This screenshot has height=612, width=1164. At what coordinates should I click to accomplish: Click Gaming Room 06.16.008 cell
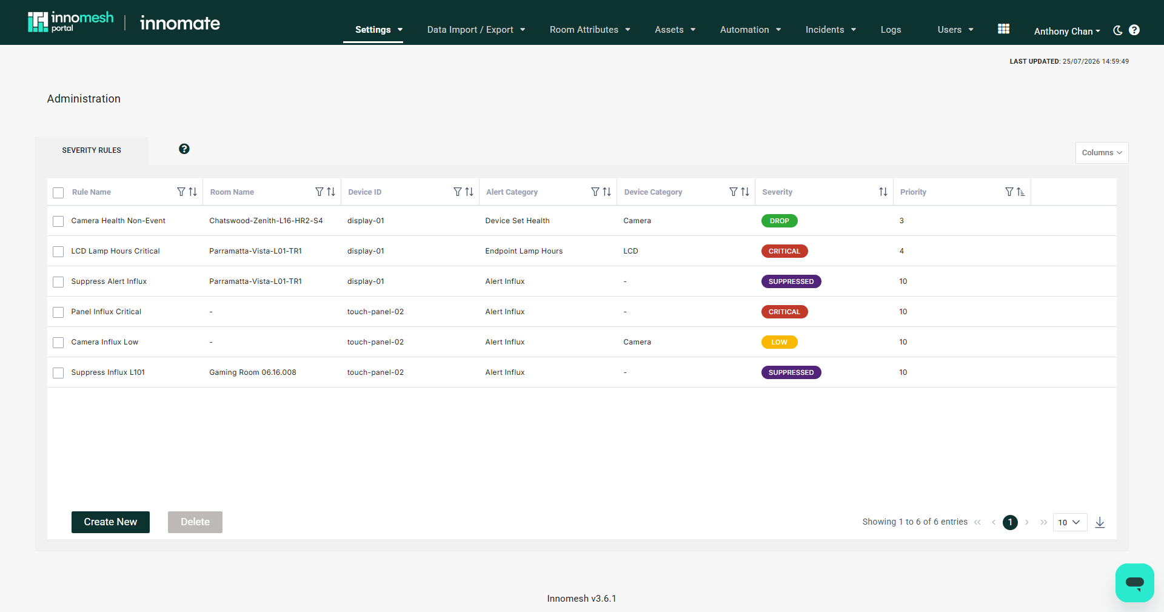[253, 372]
